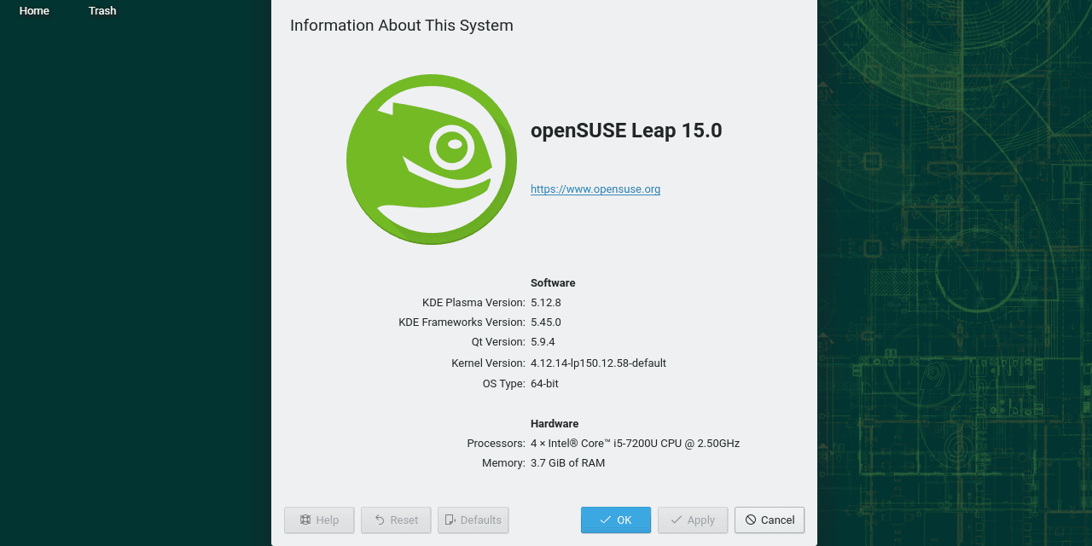Click the Reset button
The width and height of the screenshot is (1092, 546).
(x=396, y=520)
